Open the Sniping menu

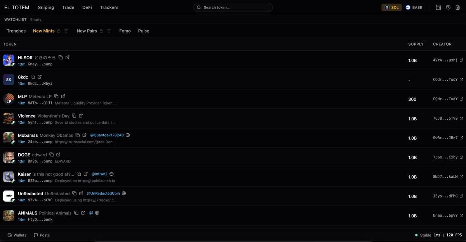tap(46, 7)
